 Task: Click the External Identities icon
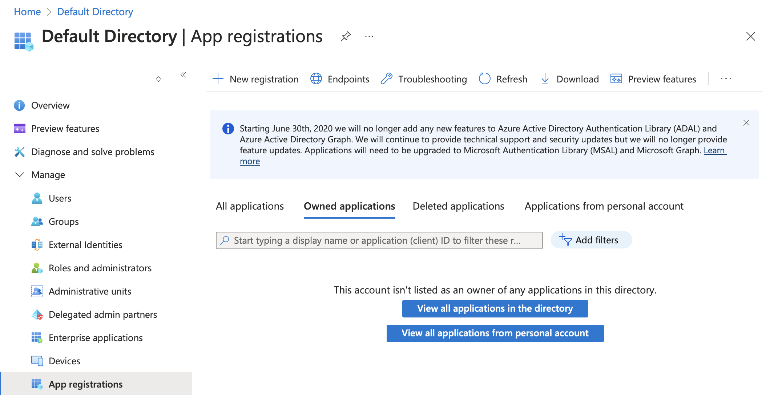point(37,245)
